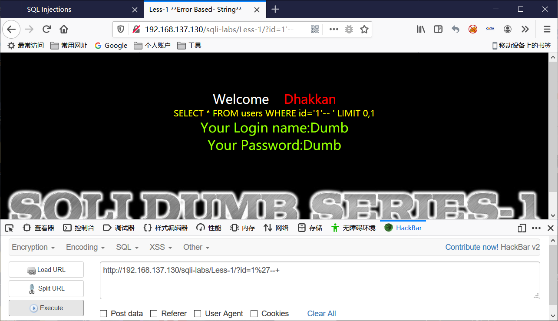Expand the XSS dropdown menu
The image size is (558, 321).
(161, 247)
